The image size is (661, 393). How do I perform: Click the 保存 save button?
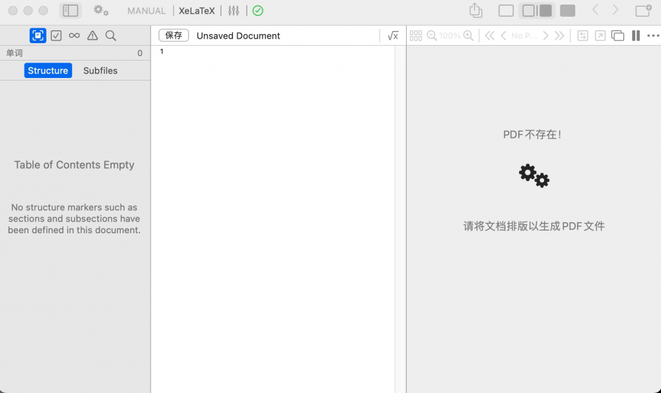[173, 35]
